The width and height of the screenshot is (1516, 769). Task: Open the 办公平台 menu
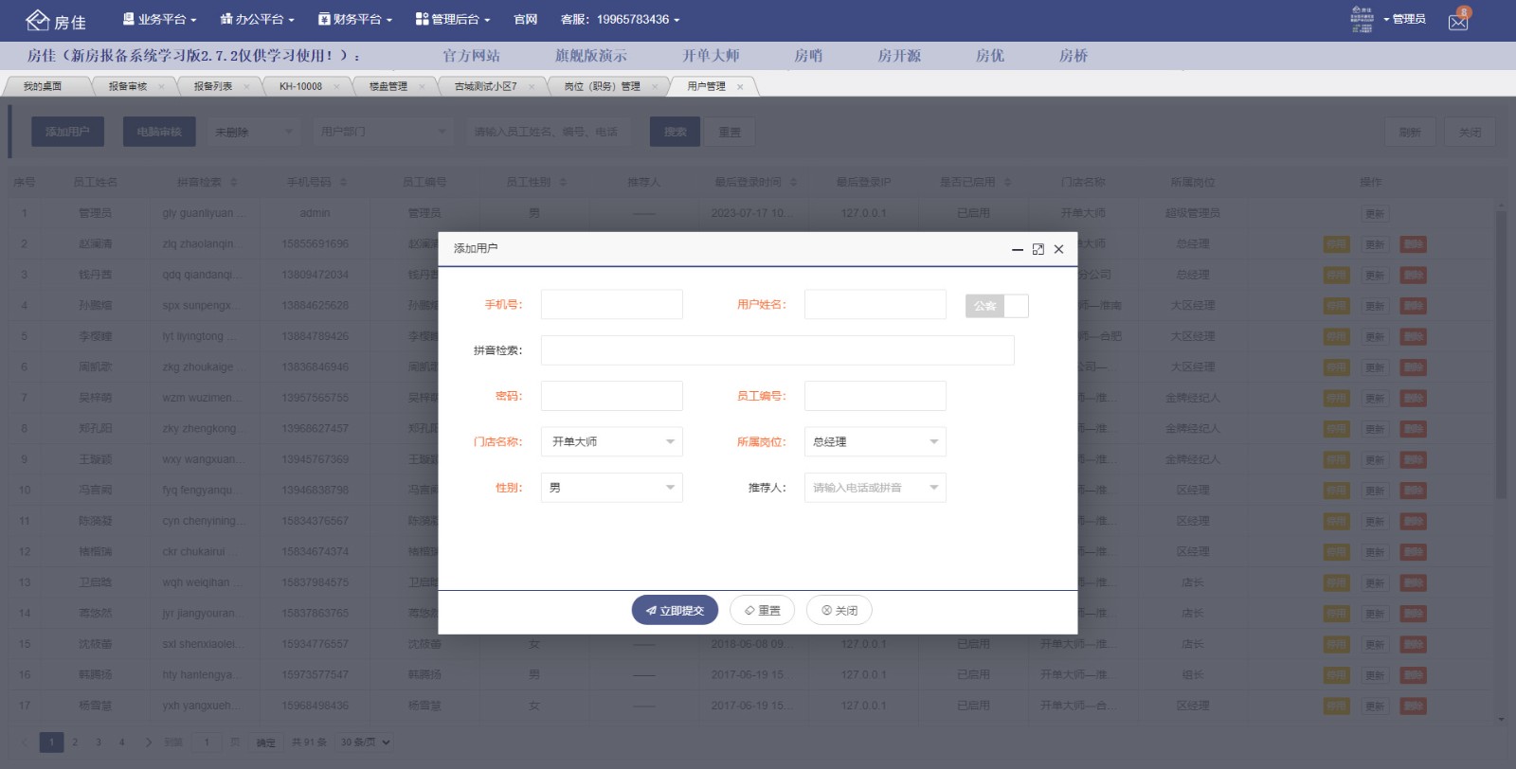point(257,20)
